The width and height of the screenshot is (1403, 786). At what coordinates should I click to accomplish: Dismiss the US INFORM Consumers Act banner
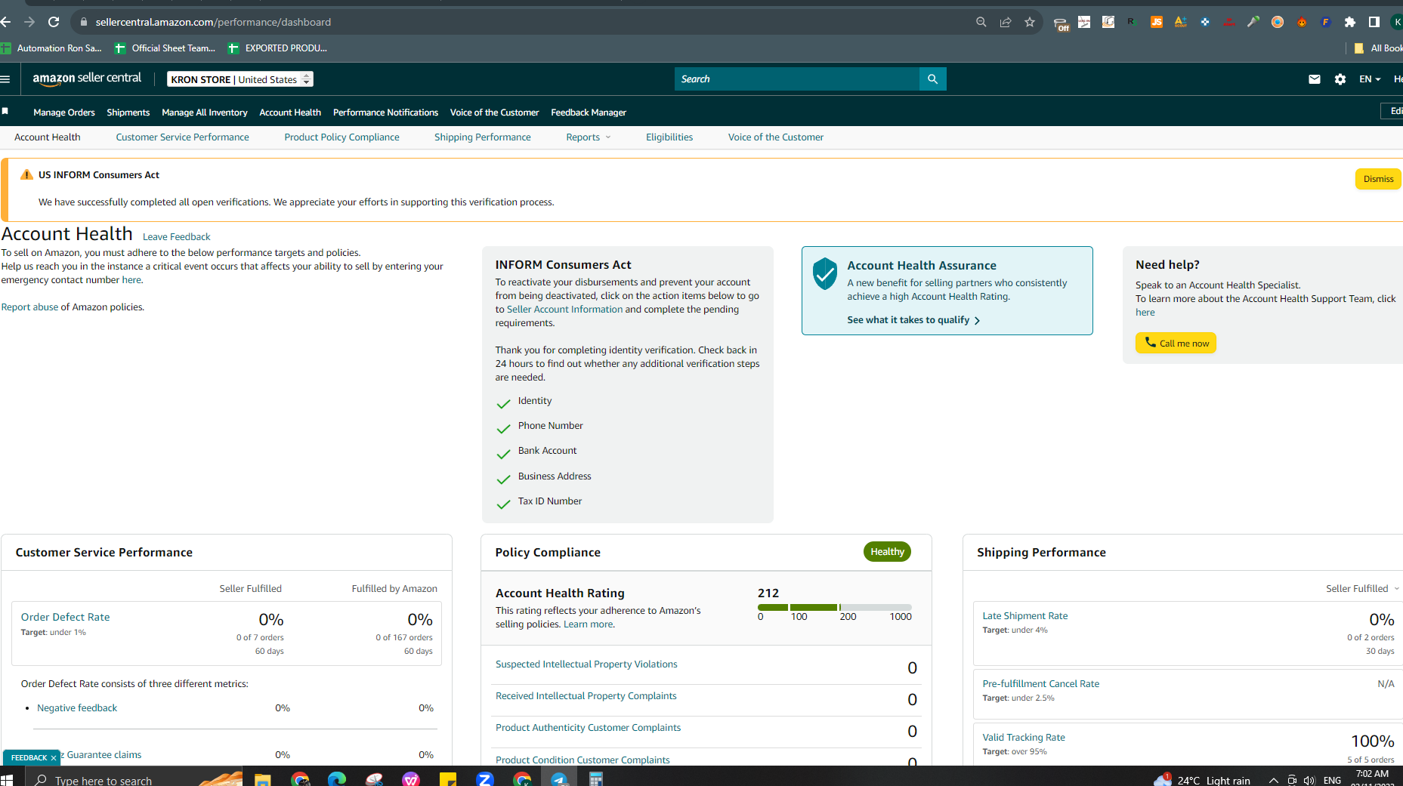[x=1378, y=179]
